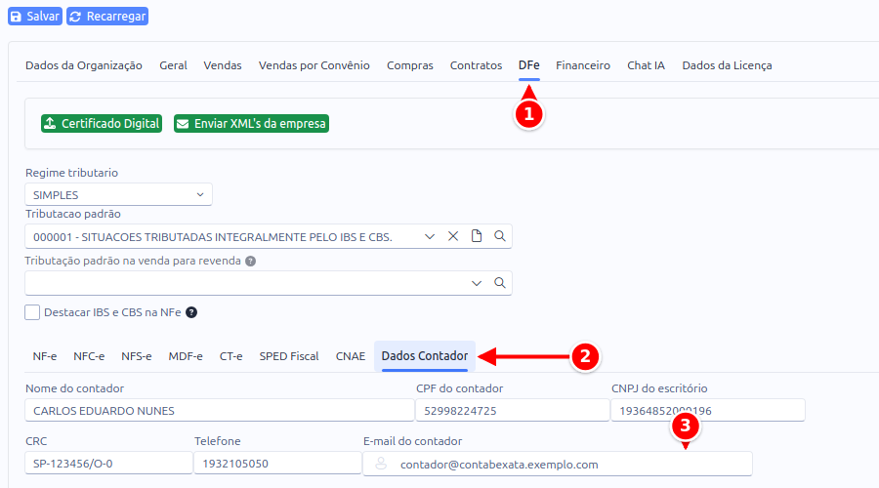This screenshot has height=488, width=879.
Task: Go to the Compras tab
Action: point(410,65)
